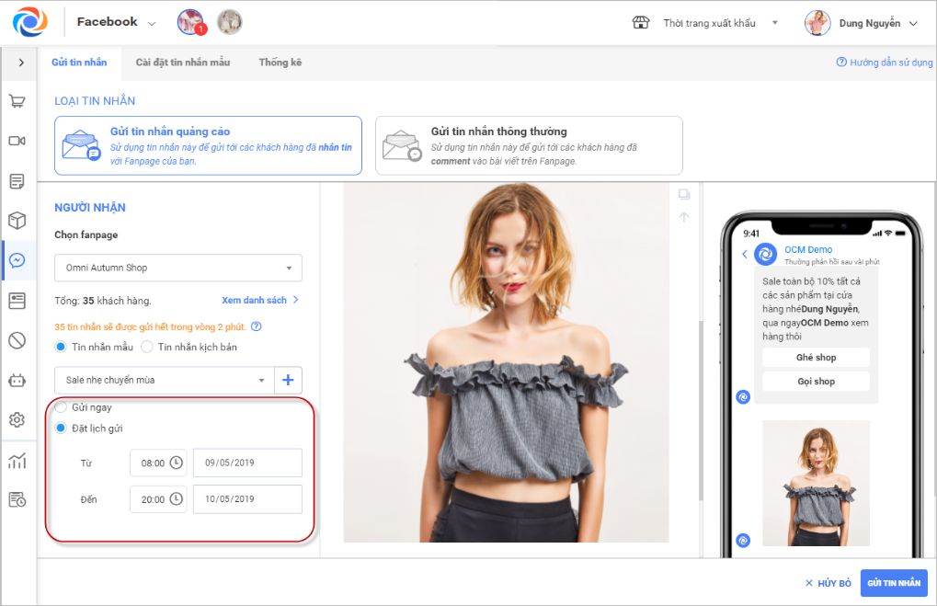Open the Thời trang xuất khẩu store dropdown
Screen dimensions: 937x606
tap(719, 23)
